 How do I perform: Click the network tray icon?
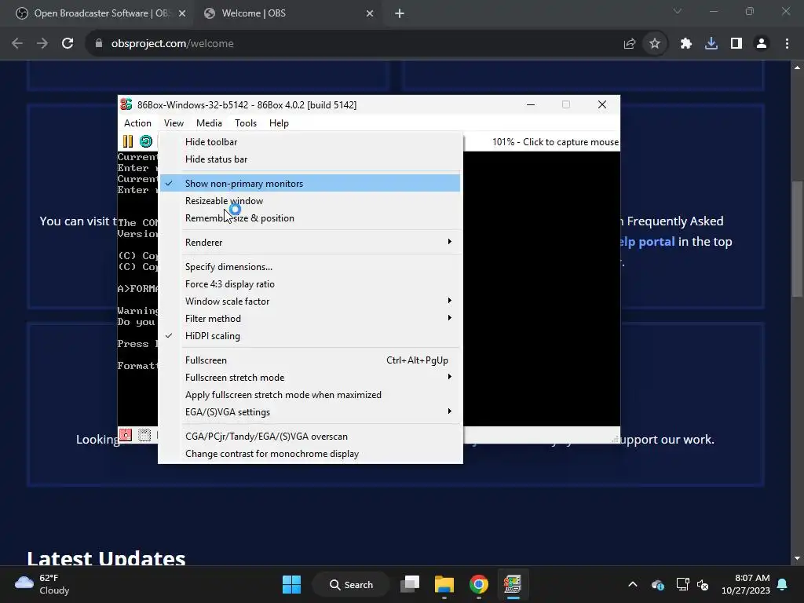coord(682,584)
